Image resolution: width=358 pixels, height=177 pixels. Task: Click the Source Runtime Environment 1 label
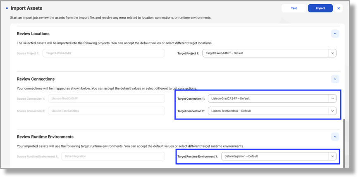(x=38, y=156)
